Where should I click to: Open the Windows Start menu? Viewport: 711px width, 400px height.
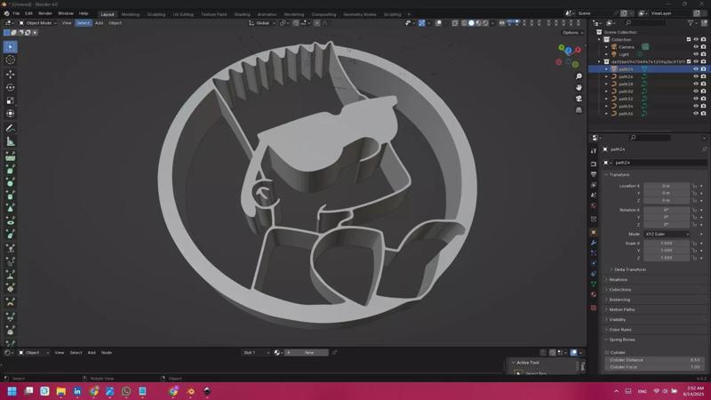click(12, 391)
